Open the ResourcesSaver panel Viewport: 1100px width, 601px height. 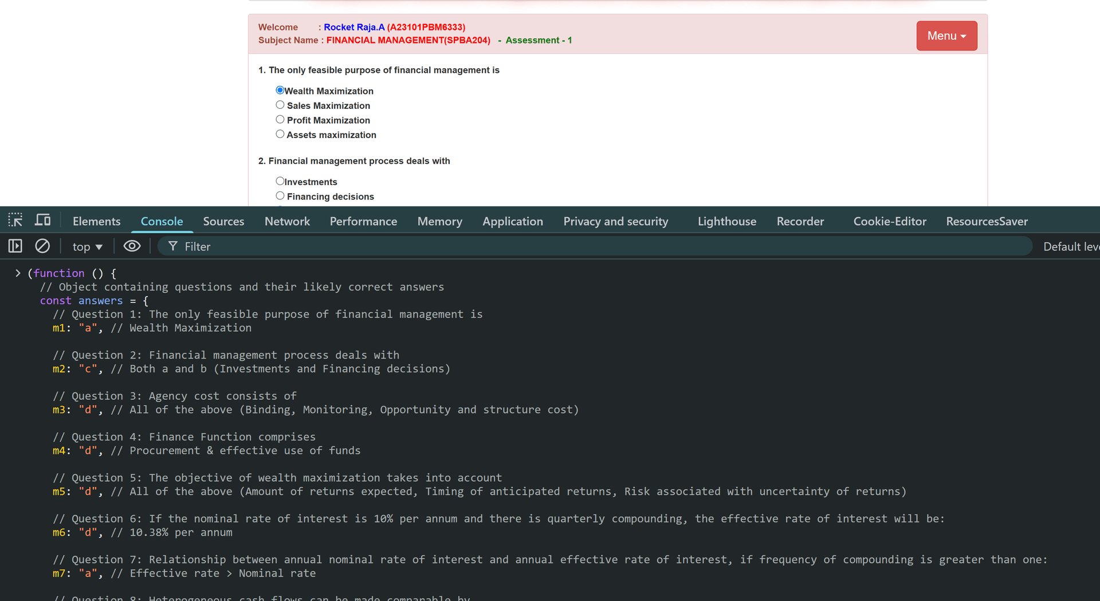[x=987, y=221]
